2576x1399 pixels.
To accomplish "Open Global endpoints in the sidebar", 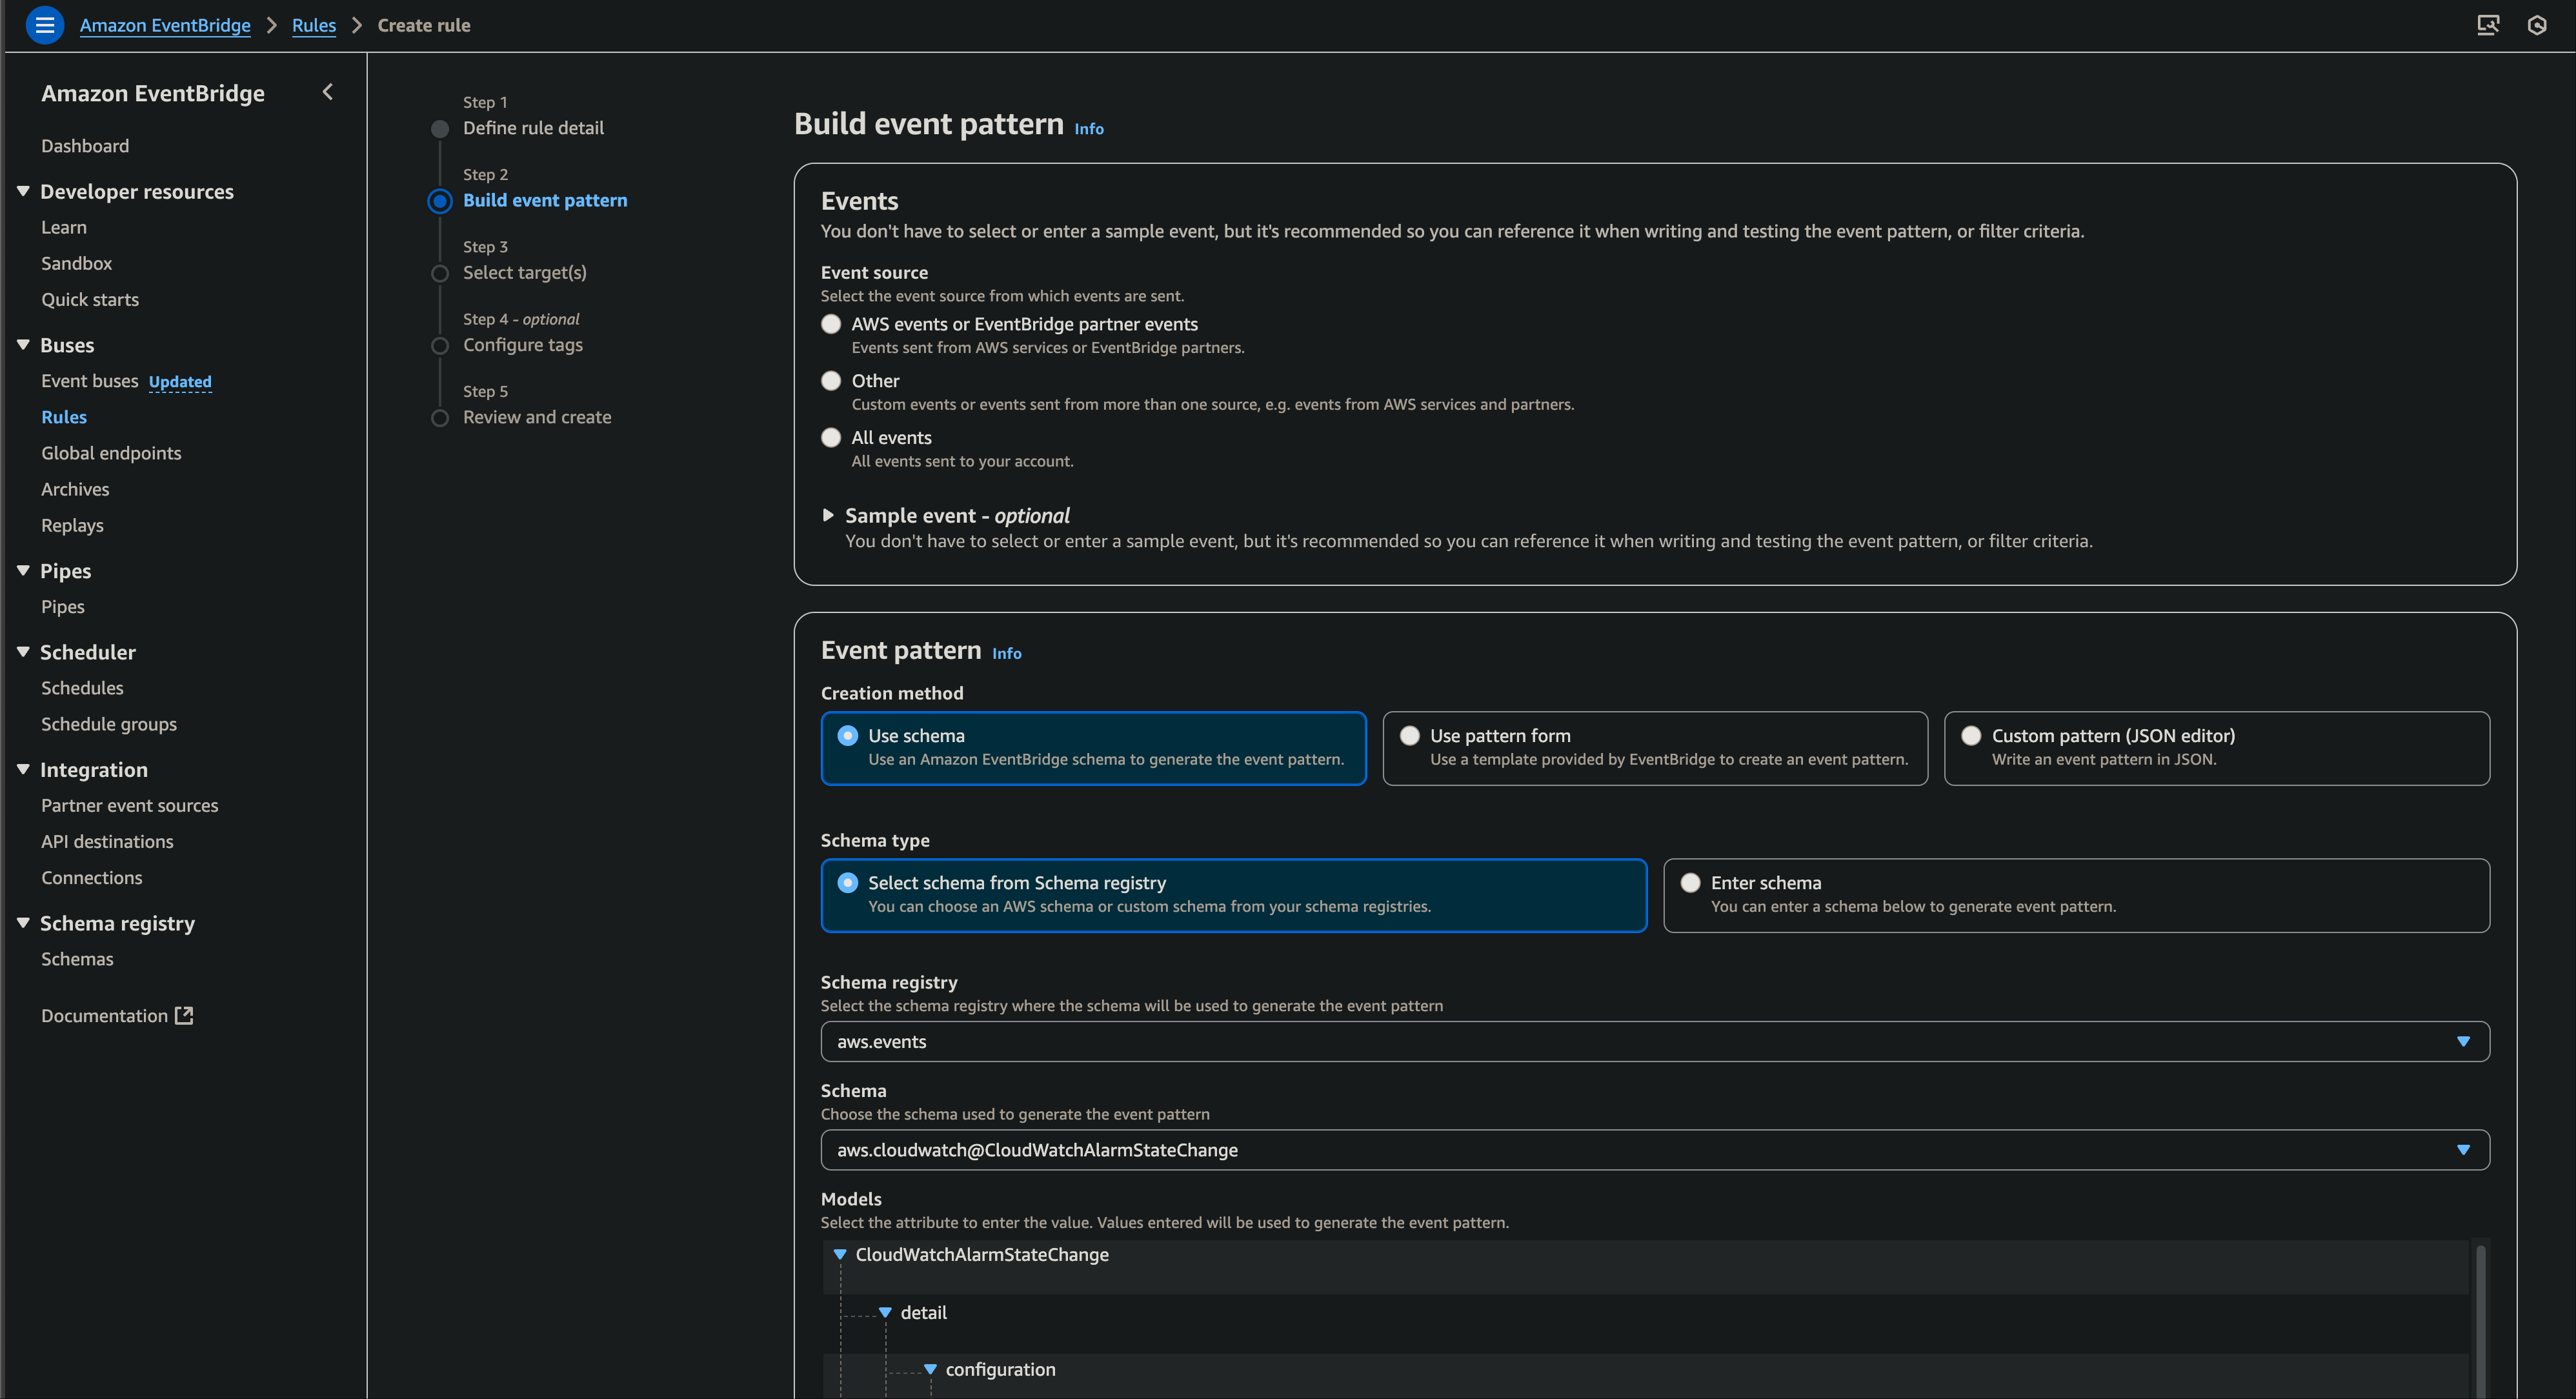I will pyautogui.click(x=111, y=453).
